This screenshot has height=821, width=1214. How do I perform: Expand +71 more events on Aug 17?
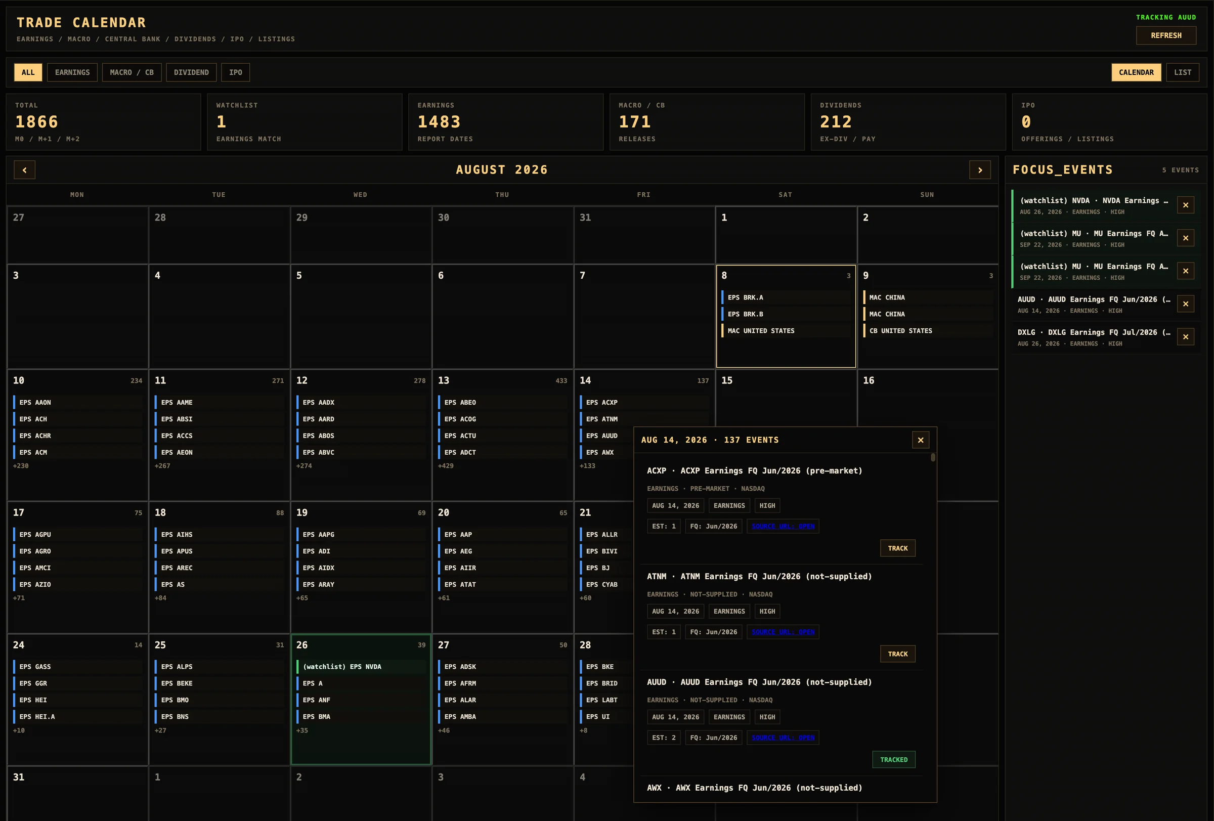[x=19, y=598]
